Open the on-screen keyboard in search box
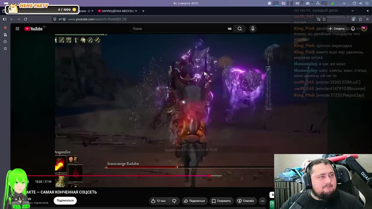 pos(230,29)
